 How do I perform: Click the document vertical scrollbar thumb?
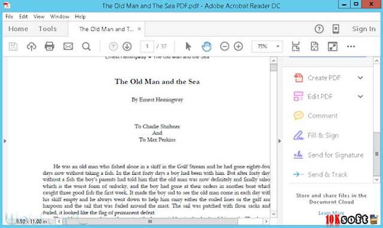pos(273,68)
